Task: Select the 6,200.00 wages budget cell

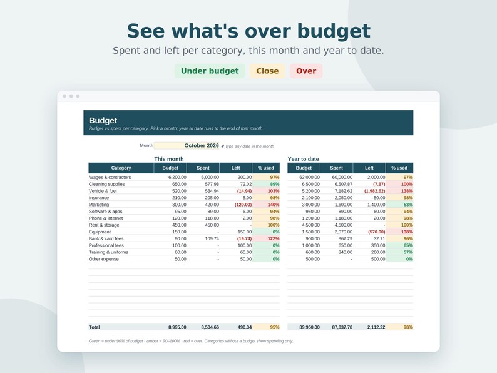Action: (170, 178)
